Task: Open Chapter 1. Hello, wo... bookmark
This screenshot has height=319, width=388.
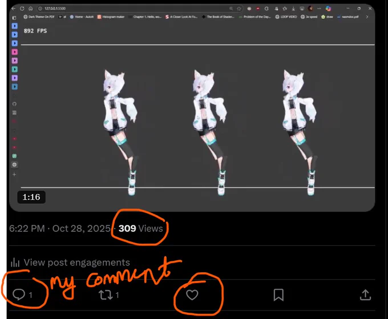Action: 145,17
